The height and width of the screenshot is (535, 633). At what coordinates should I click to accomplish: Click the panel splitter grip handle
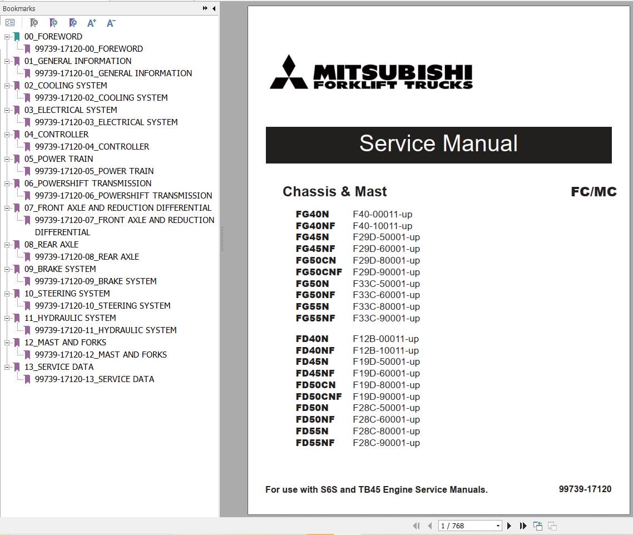tap(222, 239)
